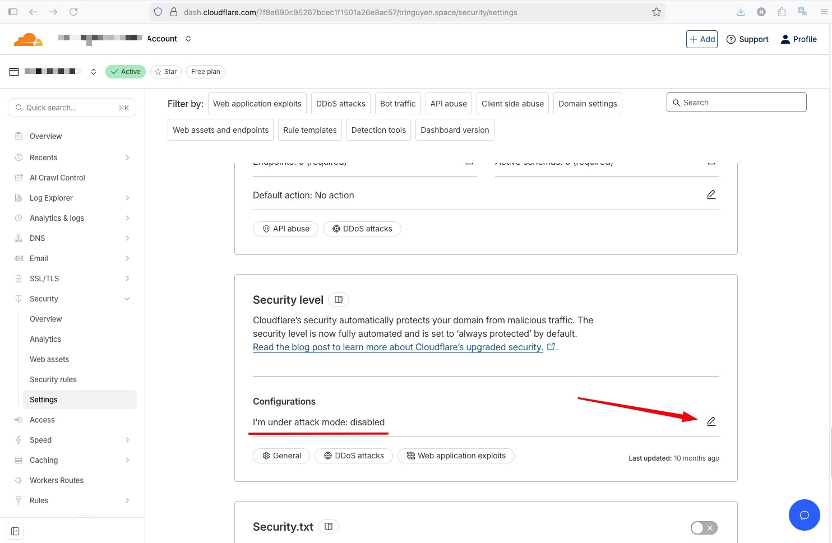Collapse the Security section in the sidebar

[127, 299]
